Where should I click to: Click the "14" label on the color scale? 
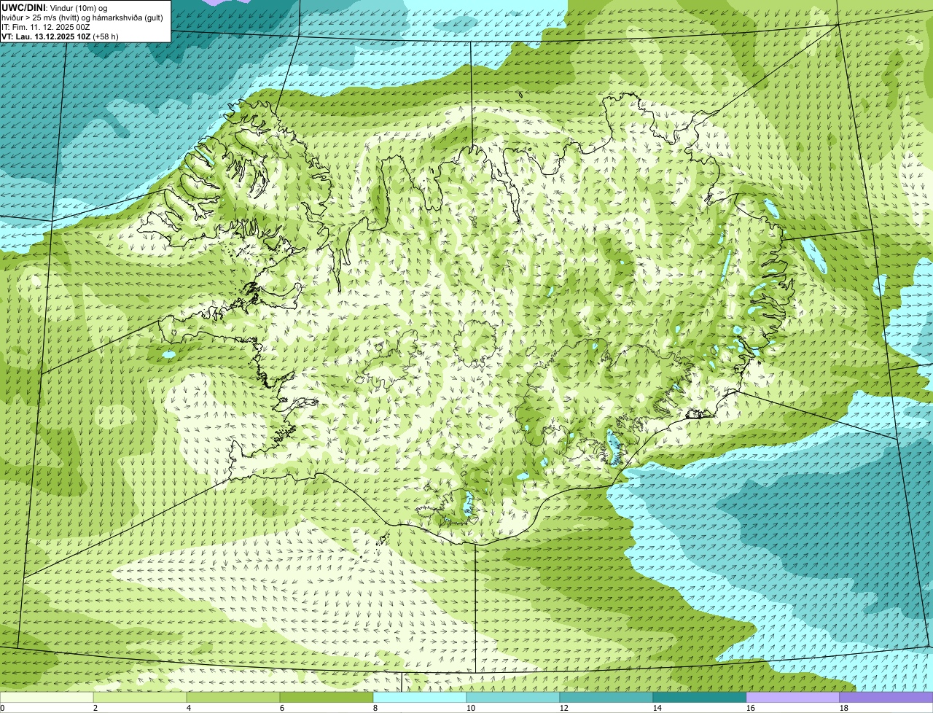657,708
